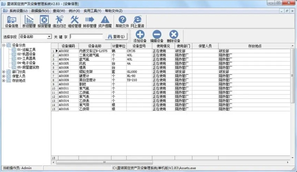The width and height of the screenshot is (297, 172).
Task: Open the 选择字段 dropdown list
Action: [49, 36]
